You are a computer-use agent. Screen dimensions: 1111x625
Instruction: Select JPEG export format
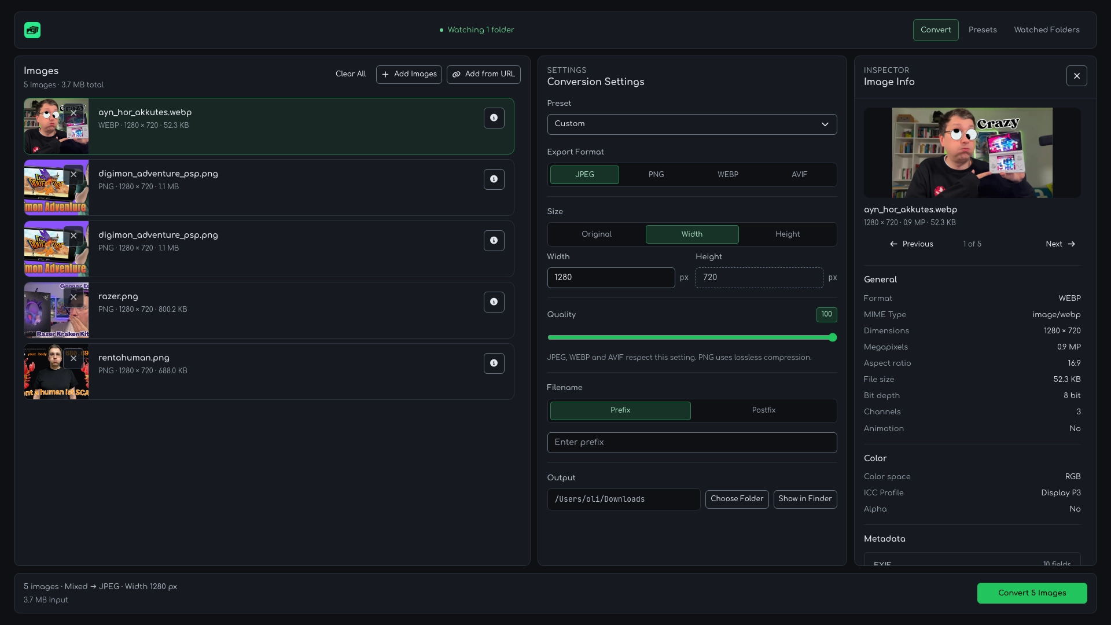pos(584,175)
